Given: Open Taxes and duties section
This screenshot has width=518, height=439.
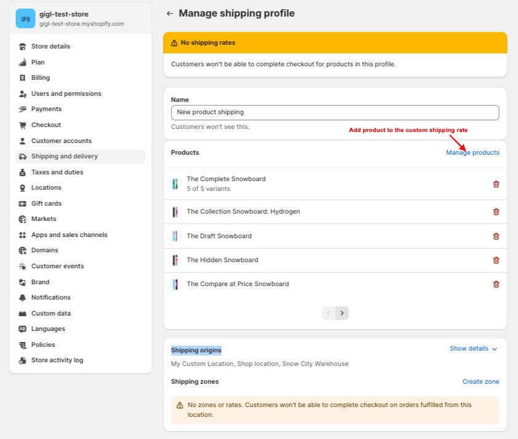Looking at the screenshot, I should coord(57,172).
